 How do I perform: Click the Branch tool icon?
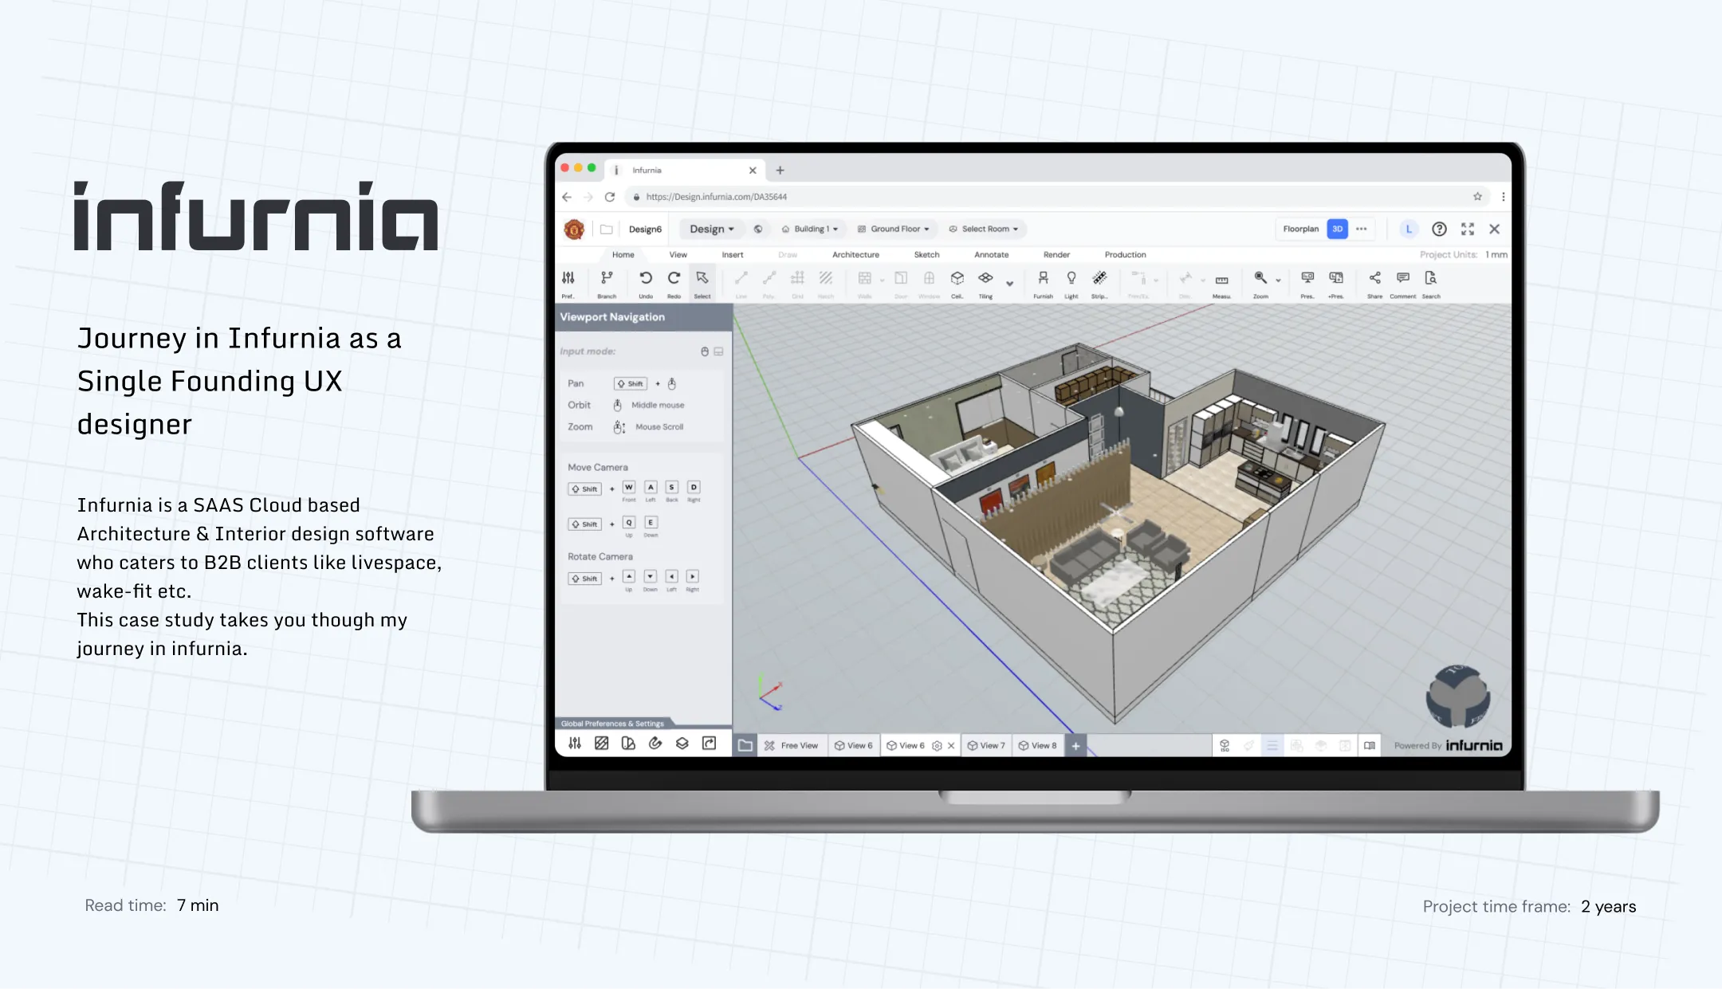click(x=607, y=283)
